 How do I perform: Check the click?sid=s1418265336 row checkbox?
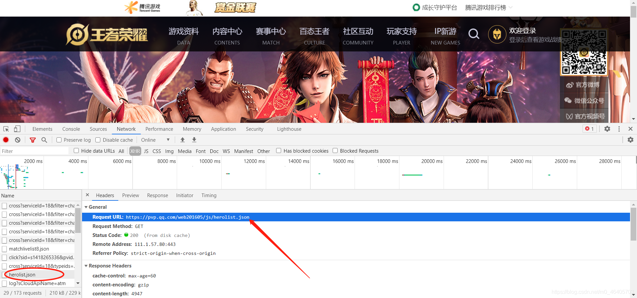point(4,258)
